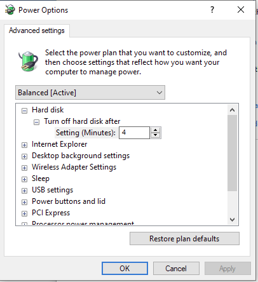258x282 pixels.
Task: Click the OK button
Action: (x=125, y=269)
